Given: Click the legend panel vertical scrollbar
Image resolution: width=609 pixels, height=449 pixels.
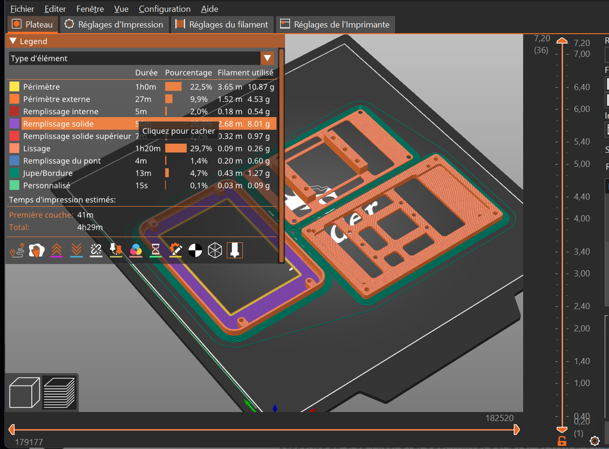Looking at the screenshot, I should pyautogui.click(x=281, y=155).
